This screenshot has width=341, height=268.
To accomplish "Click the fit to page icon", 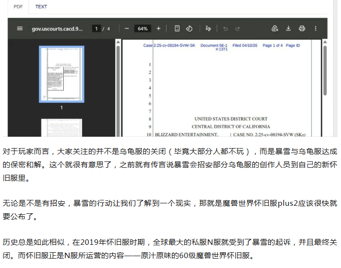I will point(177,29).
